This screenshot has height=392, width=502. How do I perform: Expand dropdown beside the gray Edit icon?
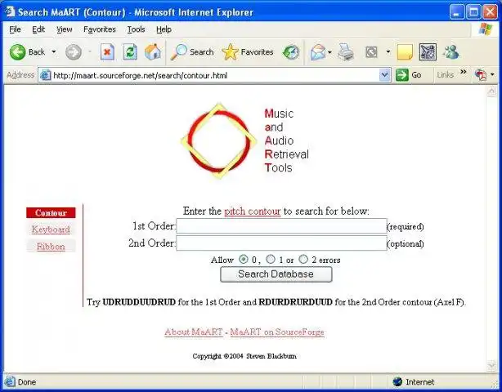tap(388, 51)
